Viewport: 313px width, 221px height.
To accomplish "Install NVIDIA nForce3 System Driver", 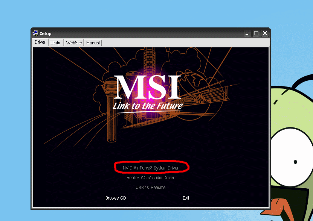I will click(x=151, y=168).
